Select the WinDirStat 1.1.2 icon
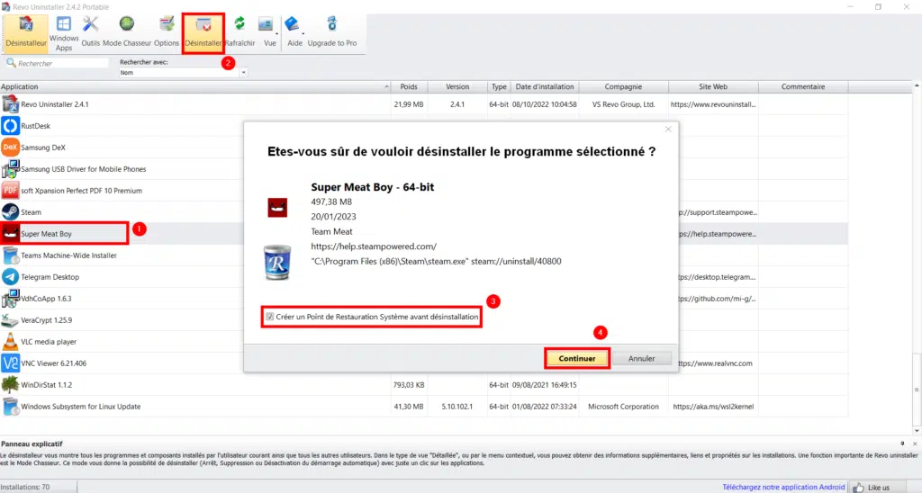Viewport: 922px width, 493px height. (10, 385)
